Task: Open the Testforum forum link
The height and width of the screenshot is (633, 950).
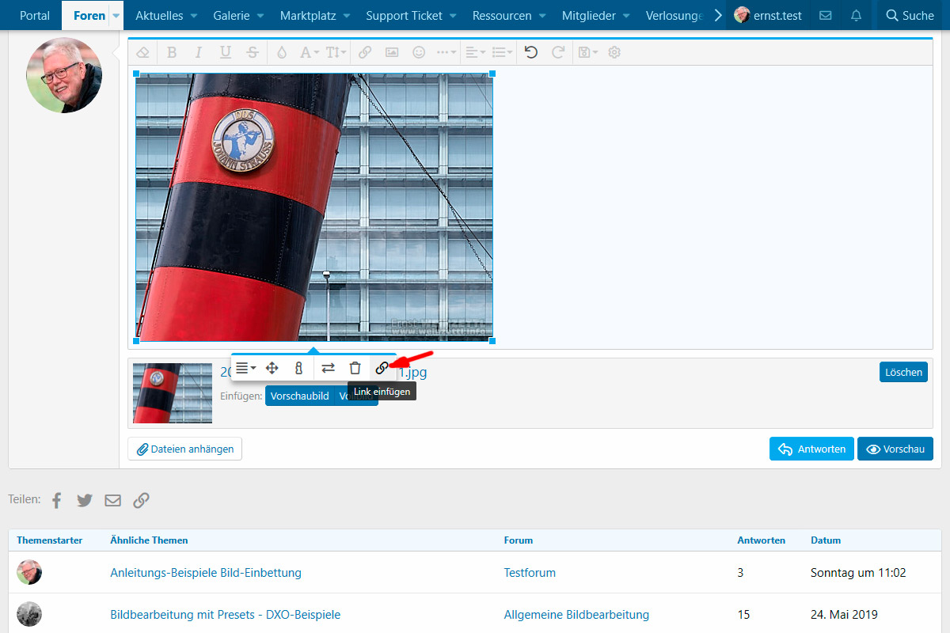Action: point(530,572)
